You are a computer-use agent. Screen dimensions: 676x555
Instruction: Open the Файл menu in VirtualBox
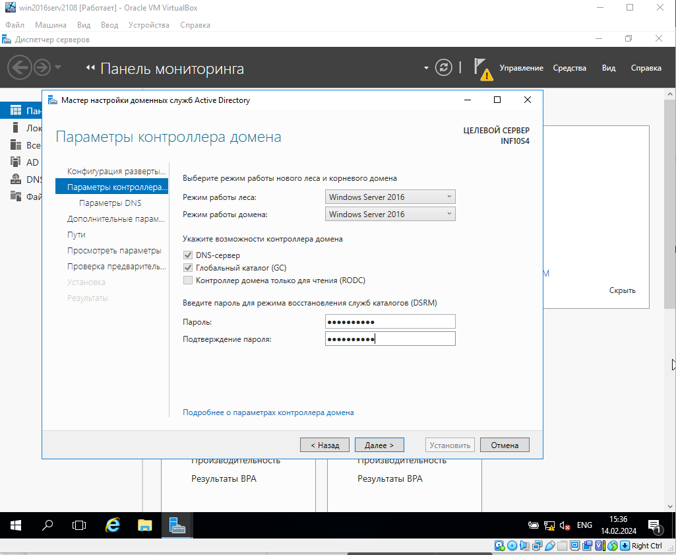click(15, 25)
